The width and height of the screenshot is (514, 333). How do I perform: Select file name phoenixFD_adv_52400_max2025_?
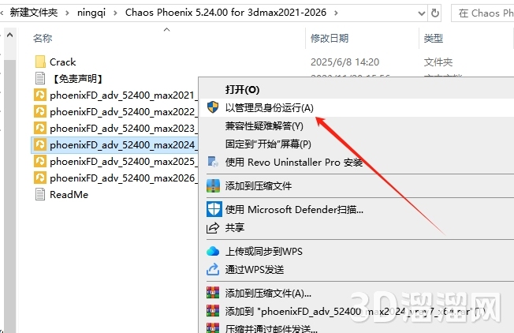[124, 161]
